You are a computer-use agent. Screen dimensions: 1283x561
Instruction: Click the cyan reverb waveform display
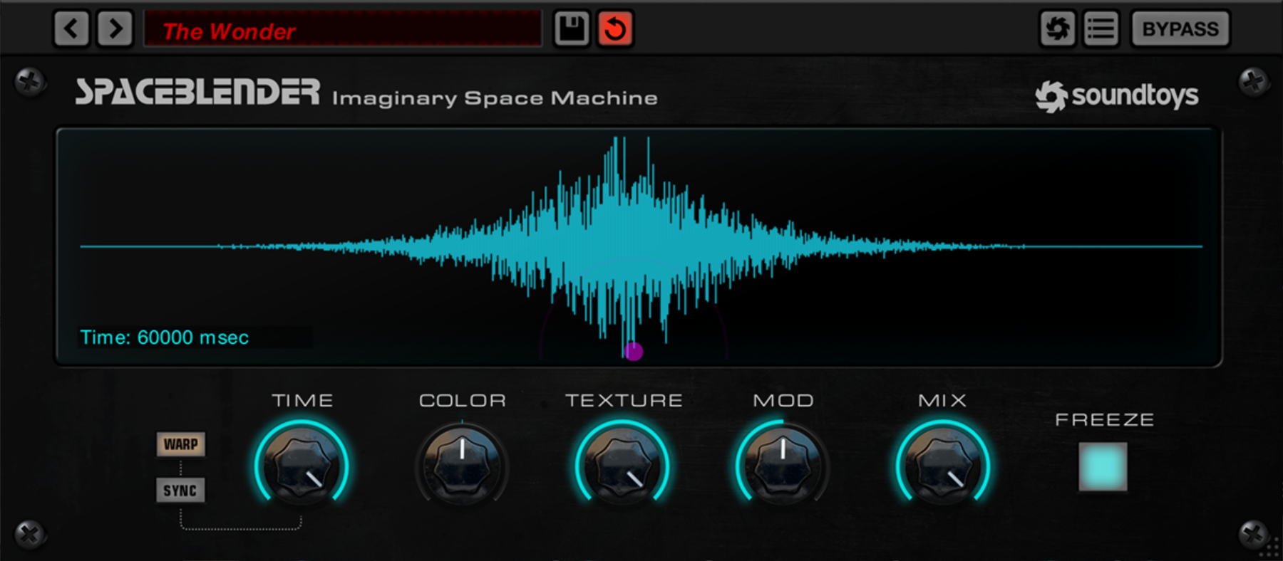(639, 246)
